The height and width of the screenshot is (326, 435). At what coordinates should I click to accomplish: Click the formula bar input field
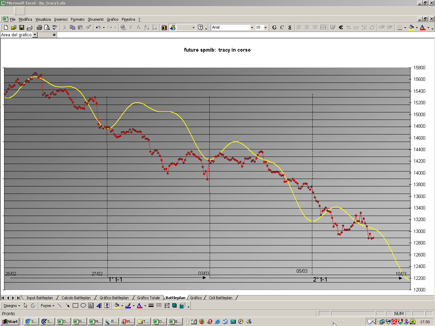[245, 35]
